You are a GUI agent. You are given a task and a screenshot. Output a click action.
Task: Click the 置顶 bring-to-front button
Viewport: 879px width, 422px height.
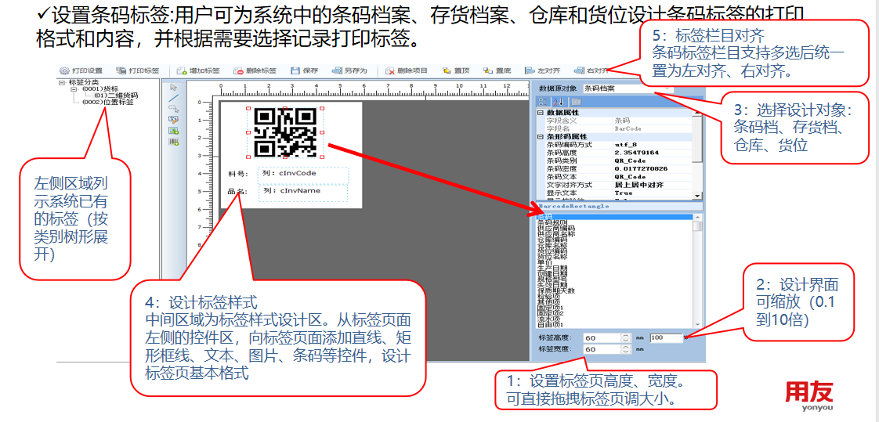pos(455,71)
